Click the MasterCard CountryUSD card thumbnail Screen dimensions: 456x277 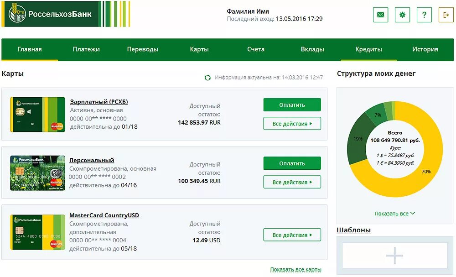pos(37,232)
